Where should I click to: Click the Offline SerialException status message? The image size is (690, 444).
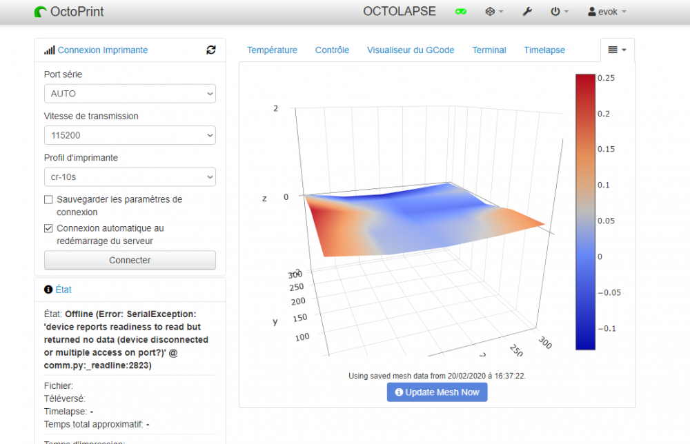point(126,340)
